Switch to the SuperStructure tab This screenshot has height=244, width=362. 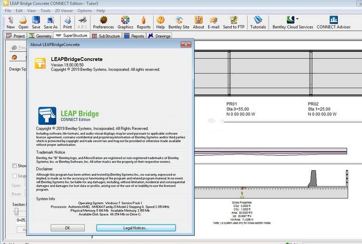pyautogui.click(x=71, y=35)
